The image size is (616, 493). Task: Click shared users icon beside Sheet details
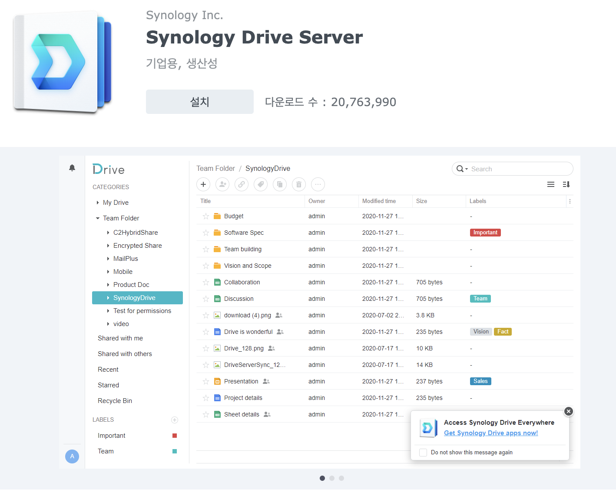(x=267, y=414)
